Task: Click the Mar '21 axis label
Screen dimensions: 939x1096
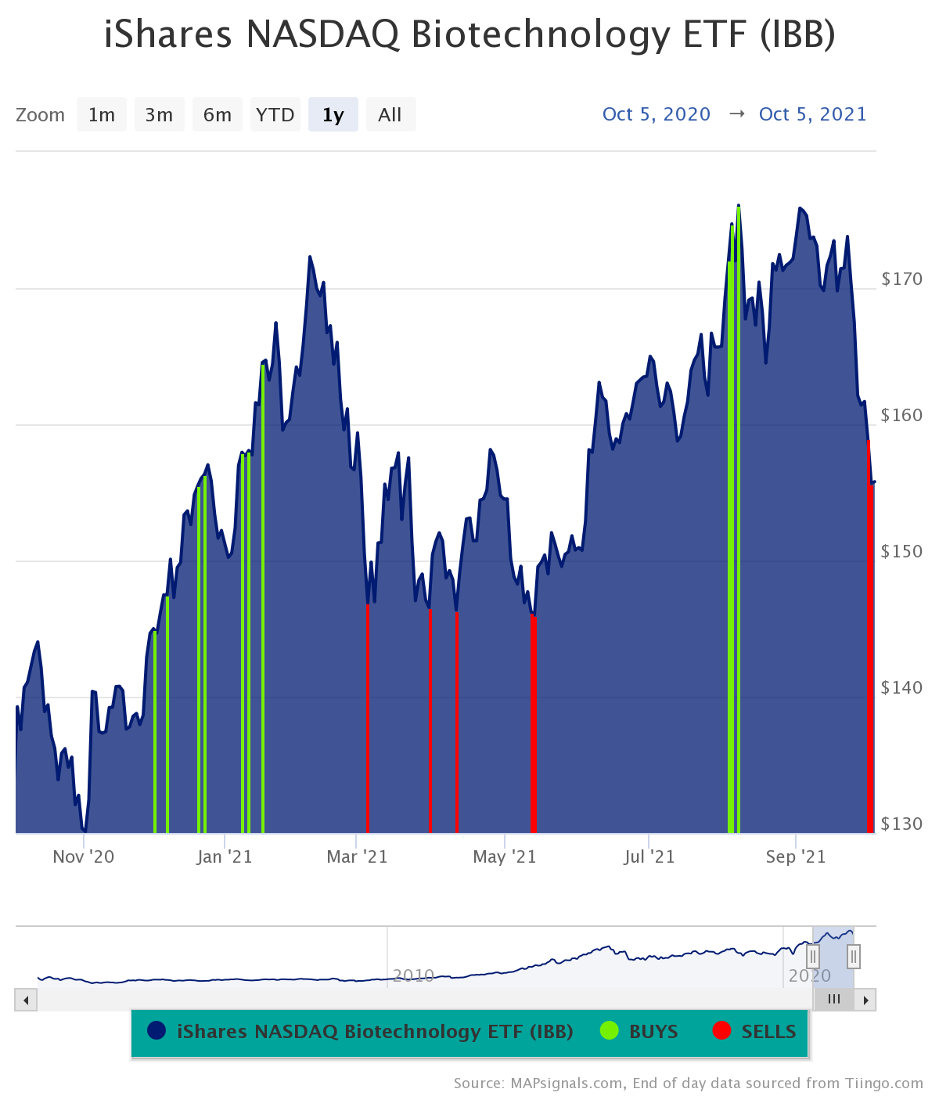Action: [357, 856]
